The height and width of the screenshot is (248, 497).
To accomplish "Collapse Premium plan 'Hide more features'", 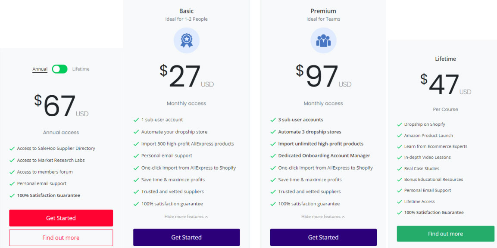I will (323, 217).
